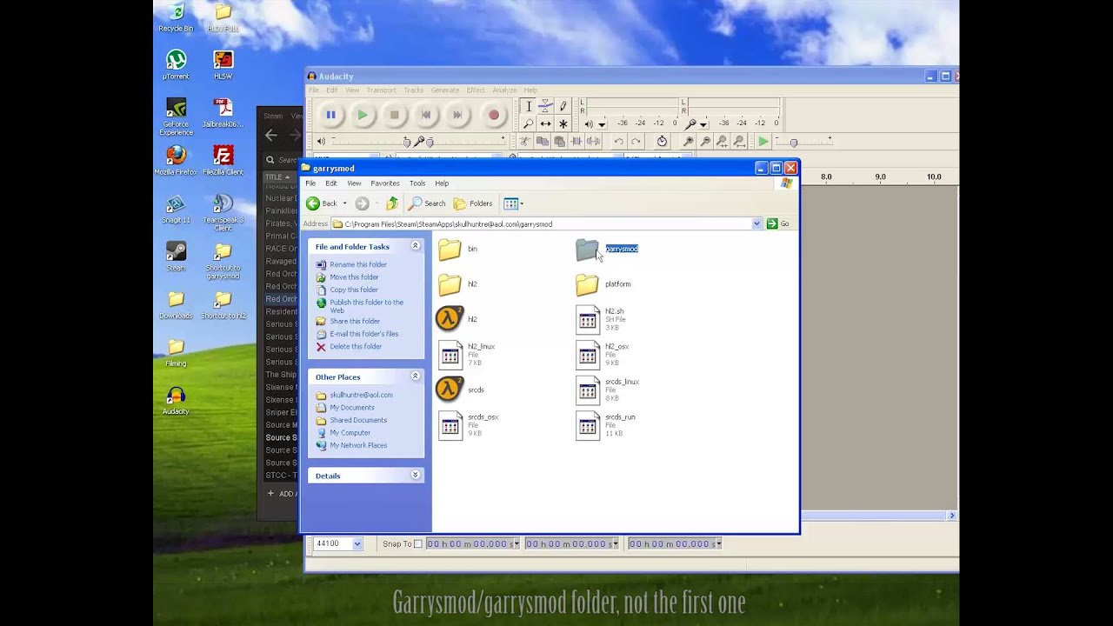This screenshot has width=1113, height=626.
Task: Click the Explorer Back button
Action: pyautogui.click(x=321, y=203)
